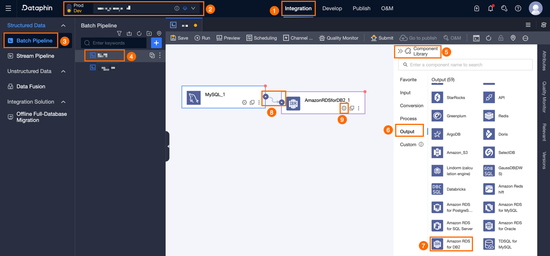This screenshot has height=256, width=550.
Task: Click the blue plus create button
Action: pos(156,43)
